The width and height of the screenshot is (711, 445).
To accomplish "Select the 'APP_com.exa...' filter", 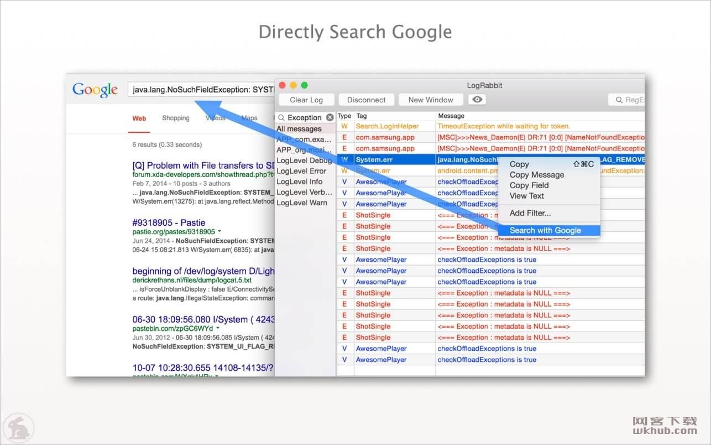I will (x=306, y=139).
